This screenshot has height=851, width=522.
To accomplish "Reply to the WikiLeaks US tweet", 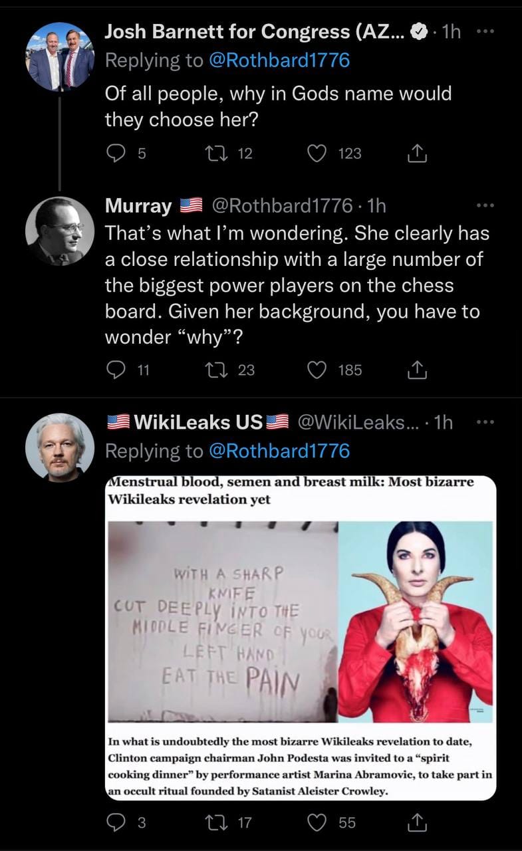I will [x=116, y=823].
